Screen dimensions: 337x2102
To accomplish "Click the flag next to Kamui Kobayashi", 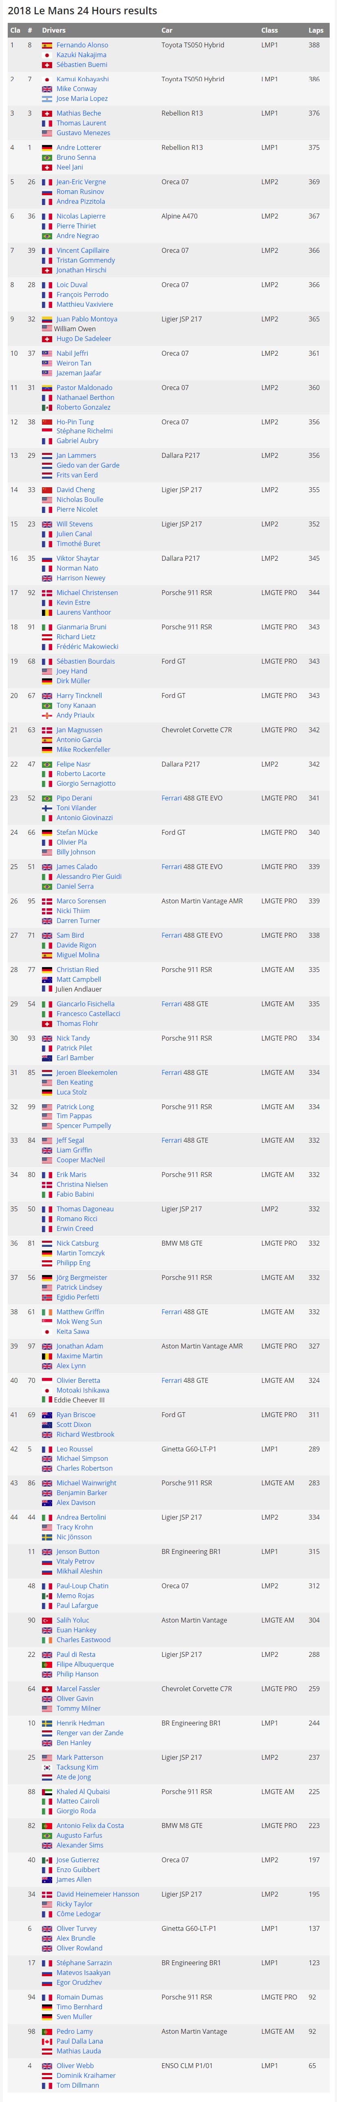I will [47, 79].
